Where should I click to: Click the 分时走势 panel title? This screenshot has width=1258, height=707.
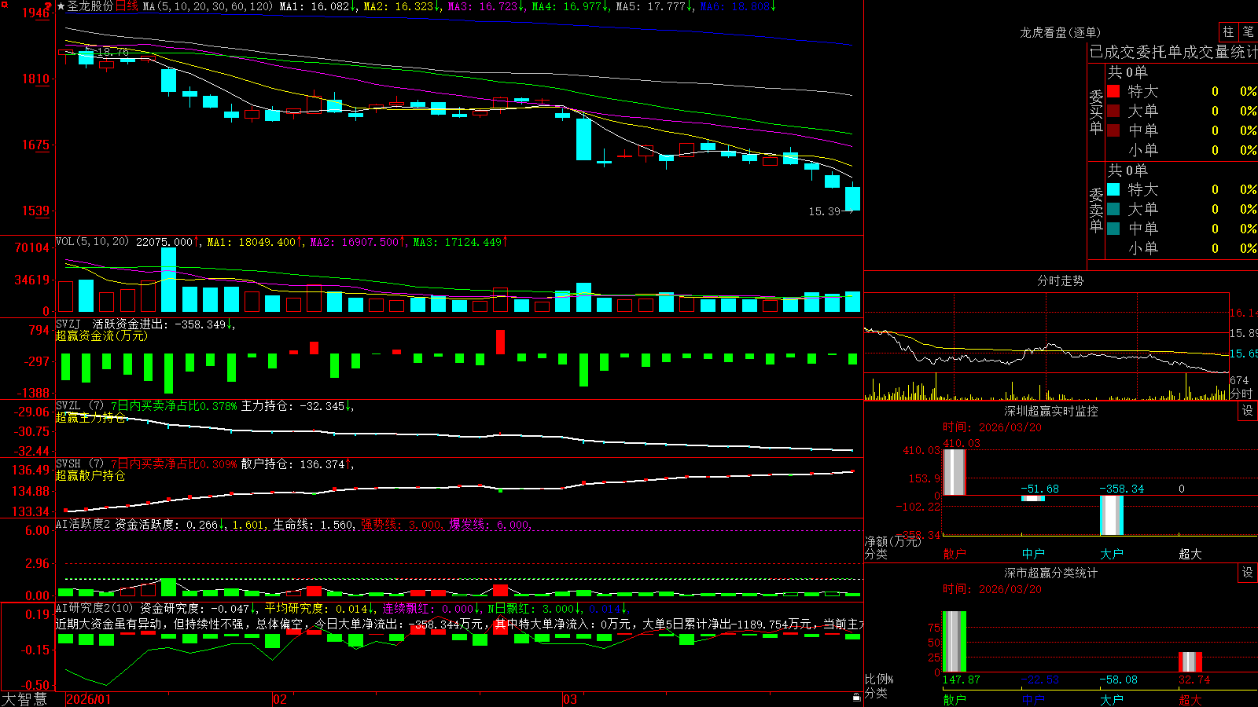pyautogui.click(x=1060, y=280)
